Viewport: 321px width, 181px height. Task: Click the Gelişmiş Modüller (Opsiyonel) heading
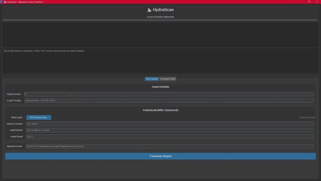tap(160, 110)
